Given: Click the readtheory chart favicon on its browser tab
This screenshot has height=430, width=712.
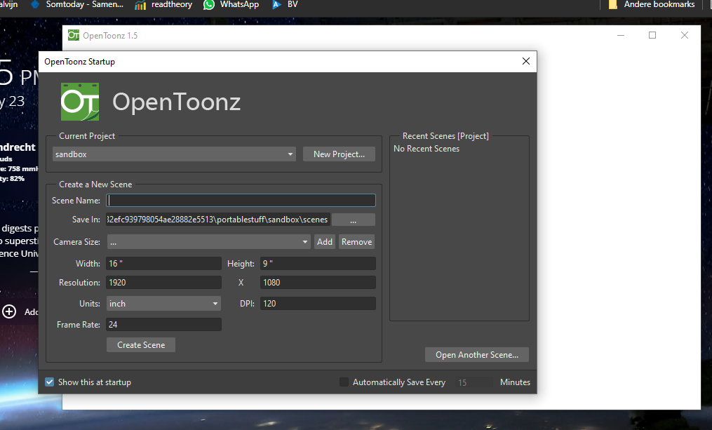Looking at the screenshot, I should point(142,5).
